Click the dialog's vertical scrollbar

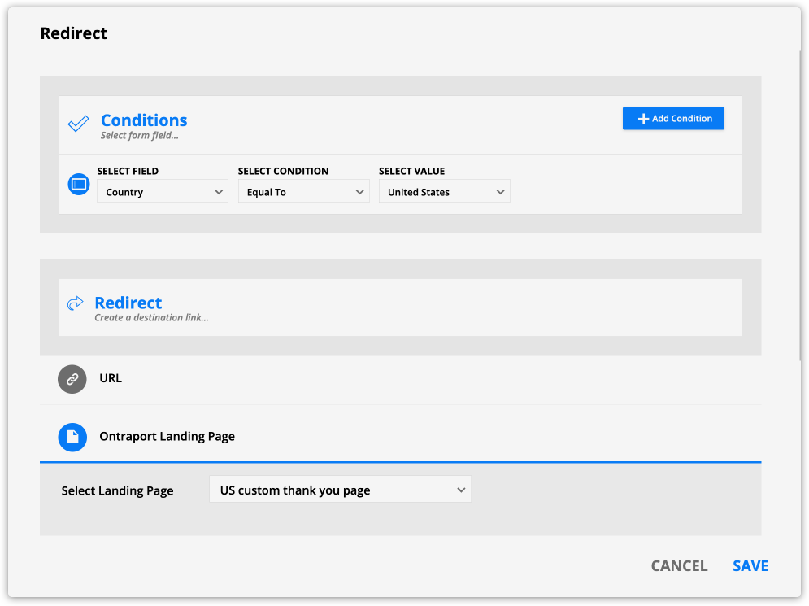click(800, 203)
